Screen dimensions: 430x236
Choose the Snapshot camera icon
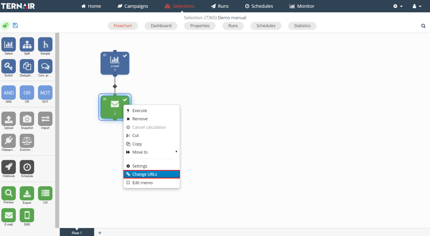click(27, 119)
